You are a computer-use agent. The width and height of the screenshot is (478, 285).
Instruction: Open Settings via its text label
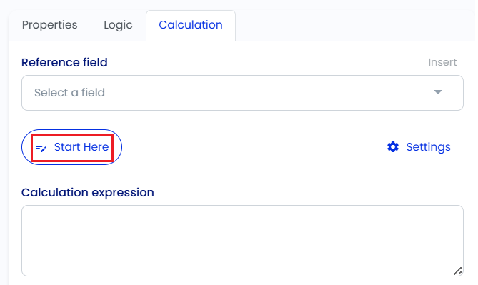tap(428, 147)
